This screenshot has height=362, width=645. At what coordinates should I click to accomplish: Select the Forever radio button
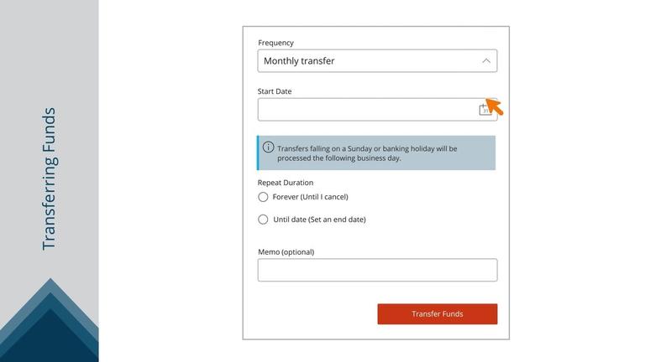(x=263, y=197)
